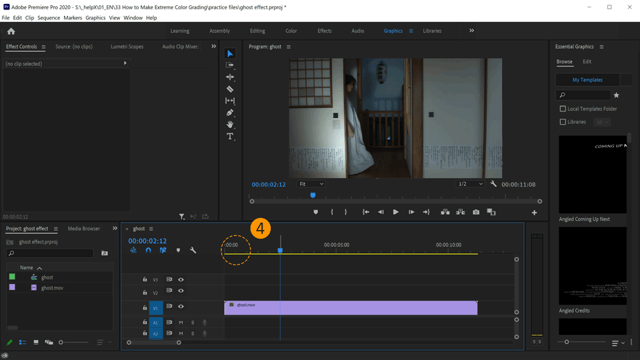Open the Sequence menu

(x=49, y=18)
